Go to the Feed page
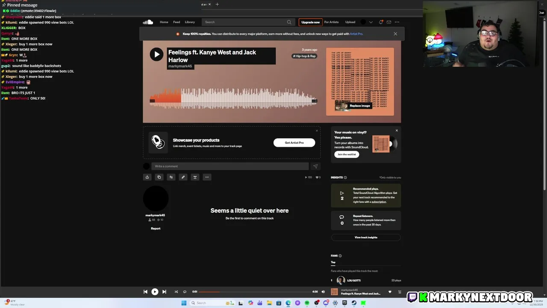Screen dimensions: 547x308 point(176,22)
